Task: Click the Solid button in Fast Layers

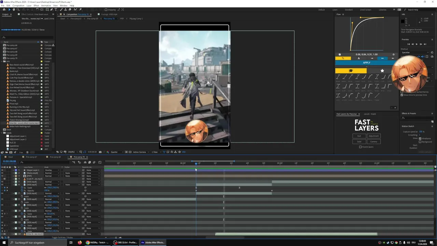Action: coord(359,141)
